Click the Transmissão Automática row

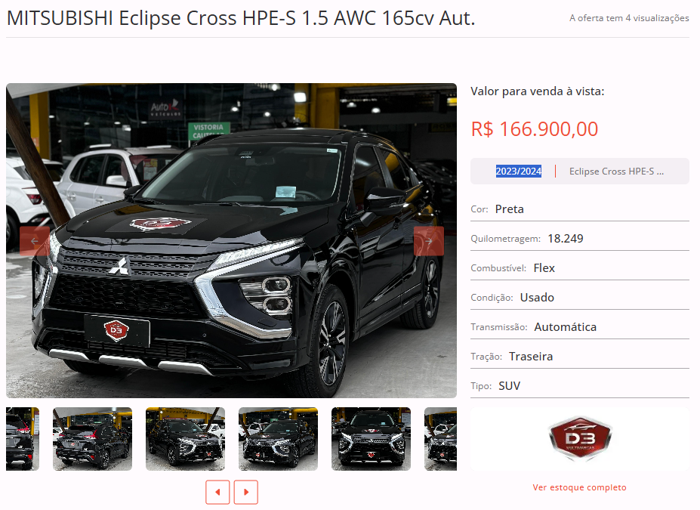point(580,327)
